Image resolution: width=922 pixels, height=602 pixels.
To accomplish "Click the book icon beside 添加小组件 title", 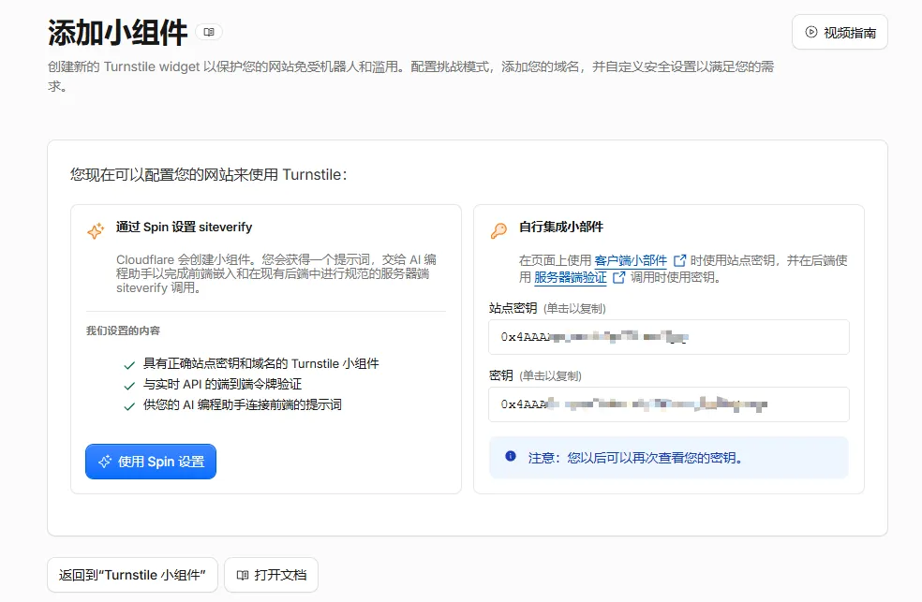I will point(209,32).
